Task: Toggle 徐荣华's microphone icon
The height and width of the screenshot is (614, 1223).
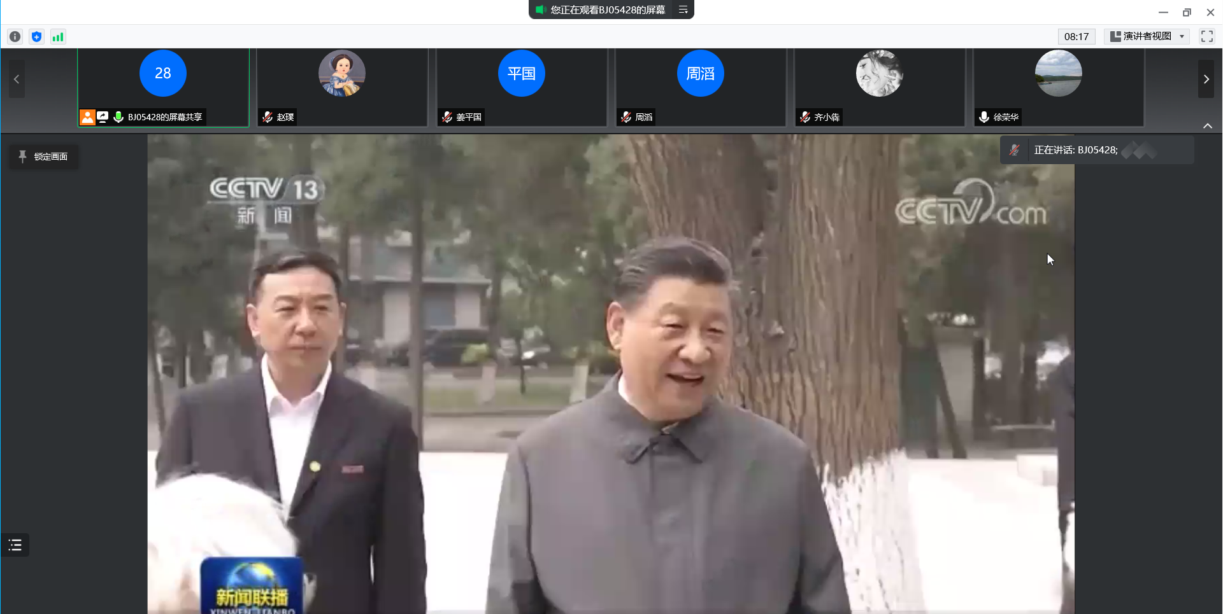Action: pyautogui.click(x=984, y=117)
